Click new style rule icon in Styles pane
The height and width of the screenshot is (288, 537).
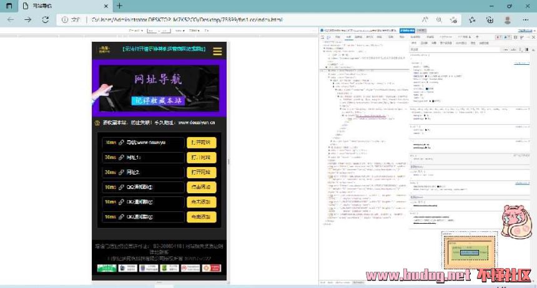click(521, 50)
